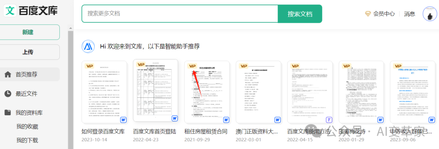
Task: Click Word icon on 澳门正版资料大
Action: (x=278, y=120)
